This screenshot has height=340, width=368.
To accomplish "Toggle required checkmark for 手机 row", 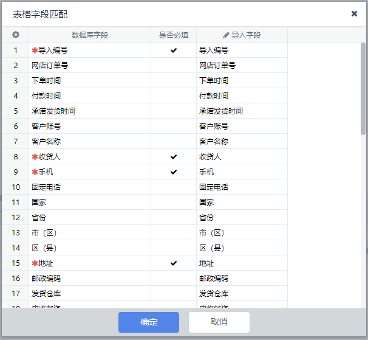I will pos(174,172).
